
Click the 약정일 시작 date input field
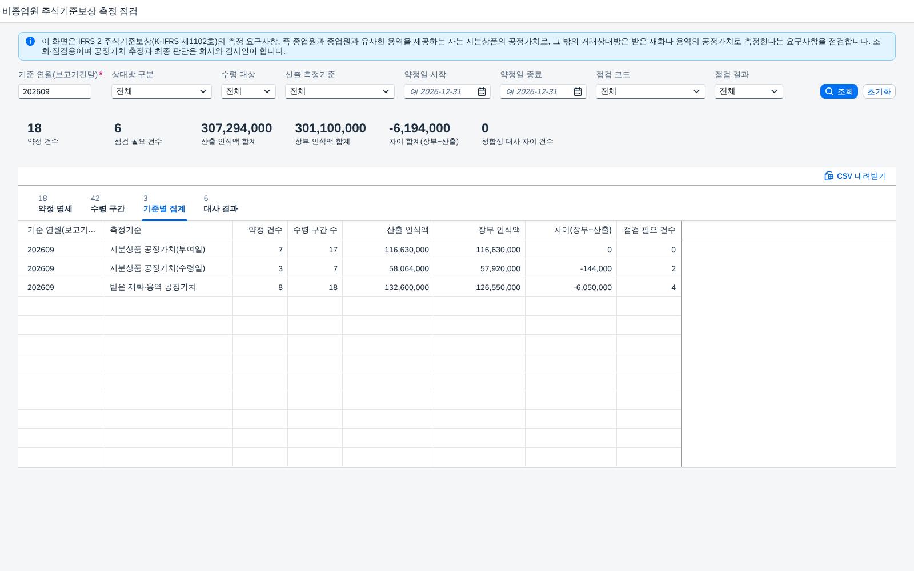[x=440, y=91]
